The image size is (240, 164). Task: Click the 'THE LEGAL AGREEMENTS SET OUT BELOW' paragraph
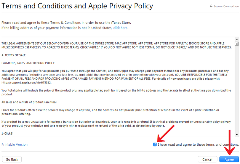click(117, 45)
